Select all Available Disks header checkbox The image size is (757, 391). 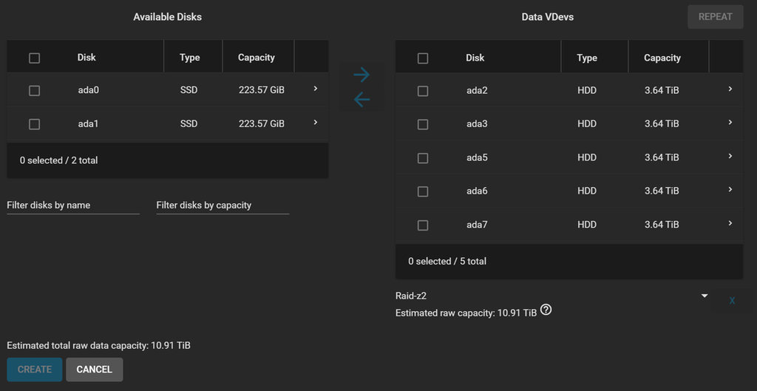point(34,58)
